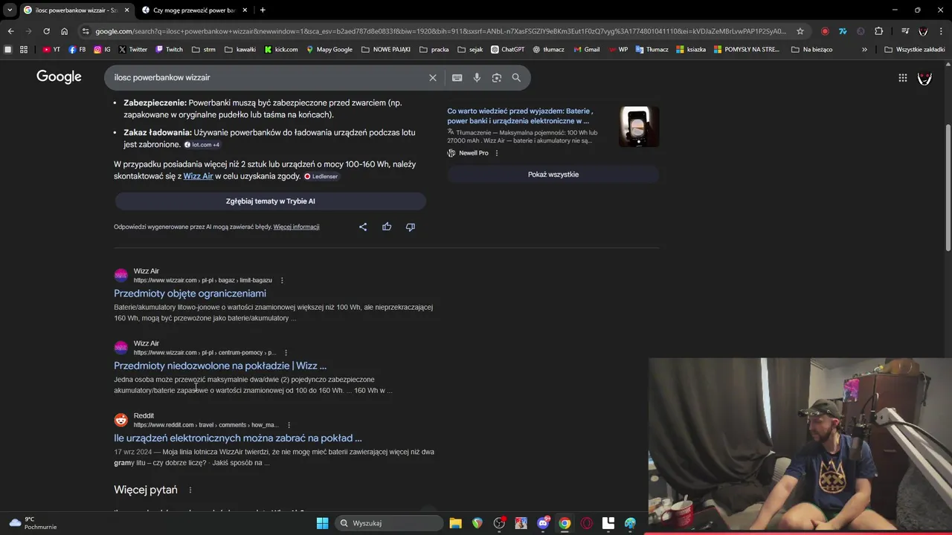Open the 'Więcej informacji' link
The width and height of the screenshot is (952, 535).
tap(296, 227)
